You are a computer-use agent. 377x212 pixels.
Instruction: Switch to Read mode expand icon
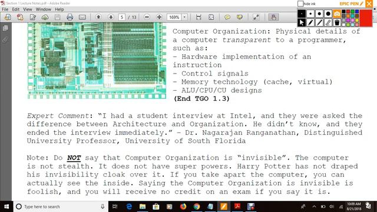(256, 17)
